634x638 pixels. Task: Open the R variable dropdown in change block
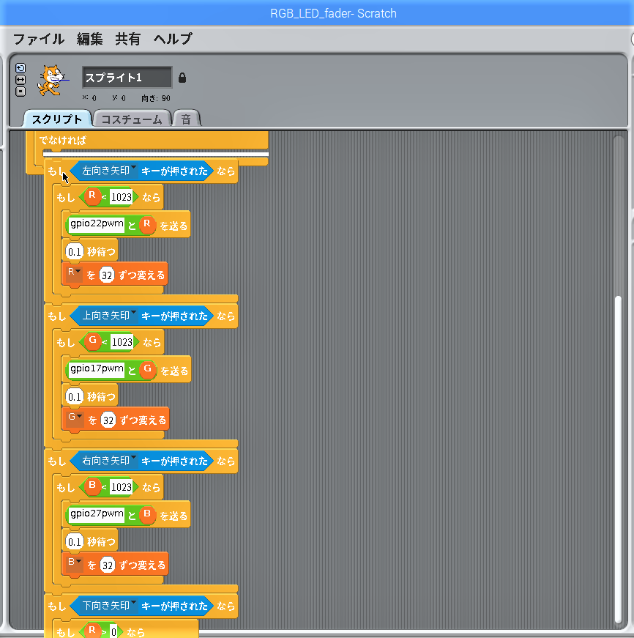click(75, 274)
